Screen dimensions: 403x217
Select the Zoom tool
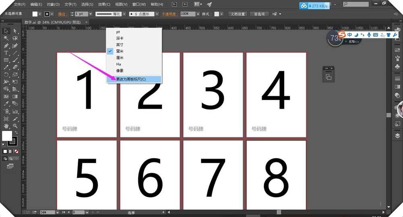tap(15, 126)
